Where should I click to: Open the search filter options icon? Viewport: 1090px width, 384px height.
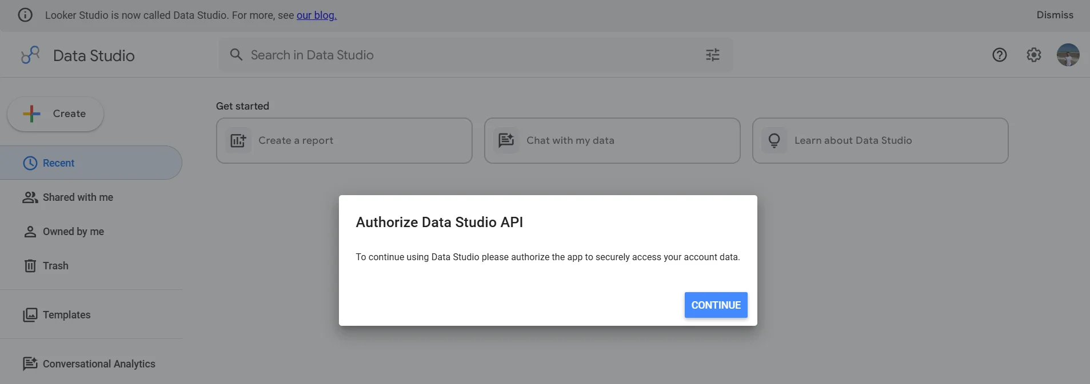[712, 55]
